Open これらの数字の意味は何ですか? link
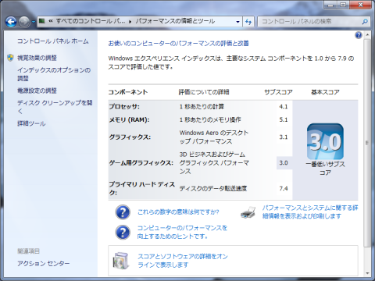The height and width of the screenshot is (281, 375). [178, 212]
